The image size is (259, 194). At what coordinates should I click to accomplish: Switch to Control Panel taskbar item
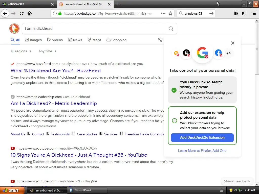point(88,190)
